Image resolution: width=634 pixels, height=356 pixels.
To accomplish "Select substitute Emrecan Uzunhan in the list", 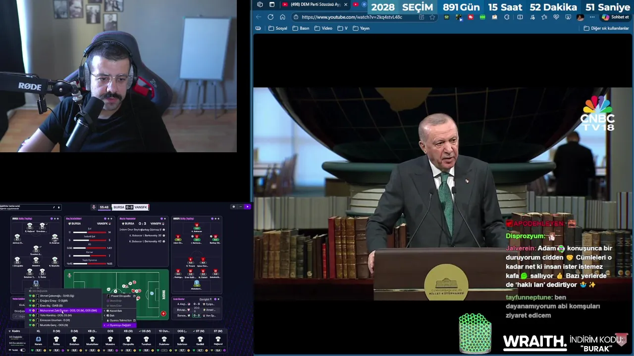I will 63,320.
